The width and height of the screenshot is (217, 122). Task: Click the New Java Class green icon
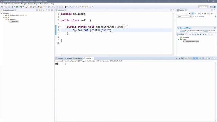[x=34, y=7]
